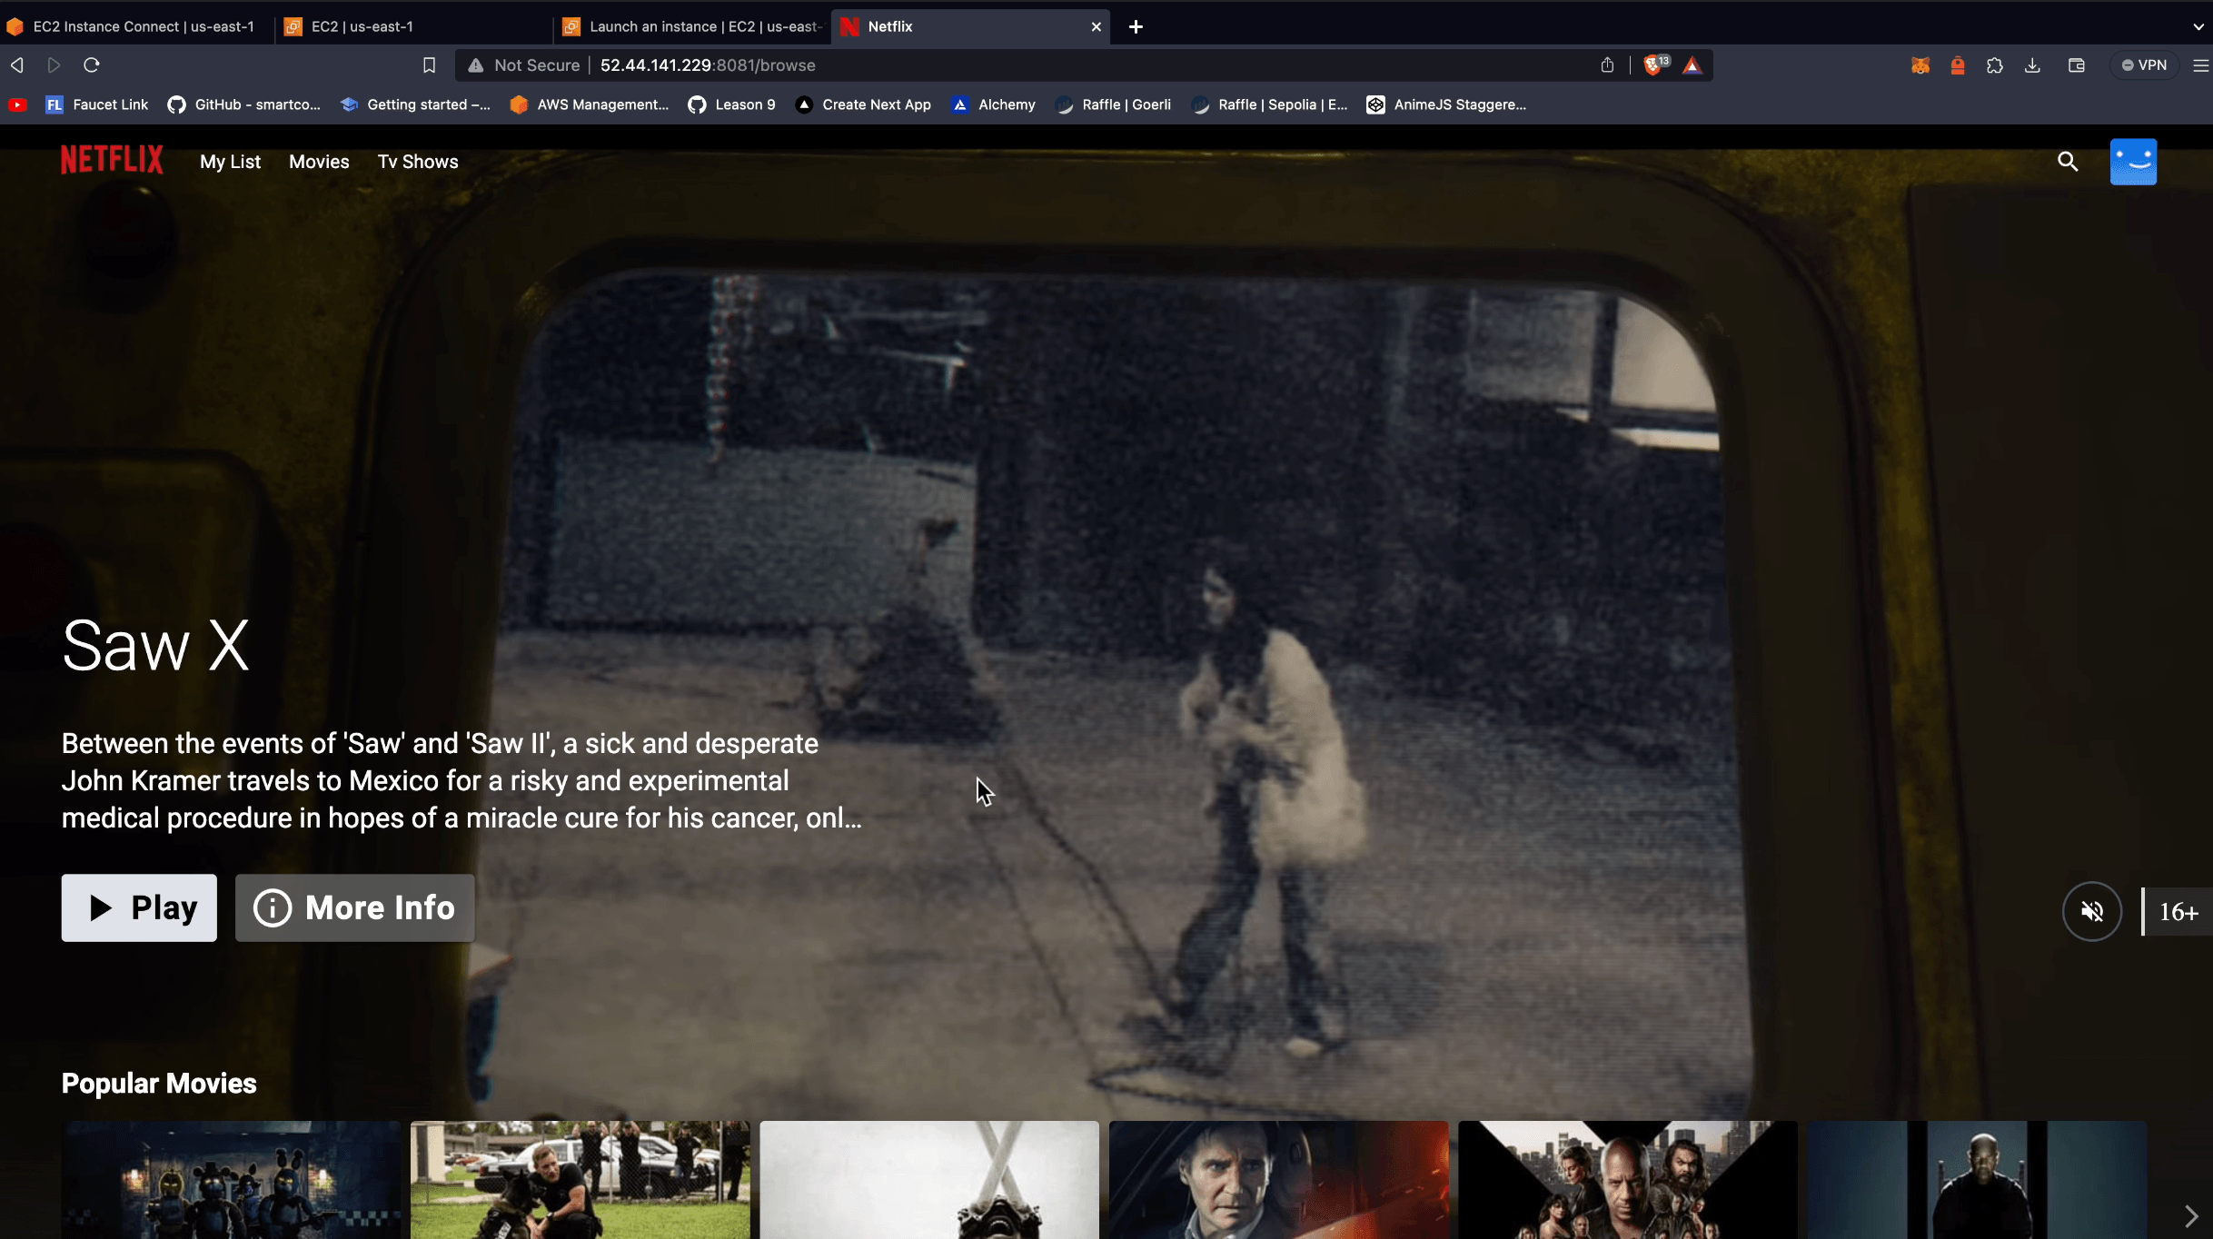
Task: Open the Faucet Link bookmark
Action: tap(96, 104)
